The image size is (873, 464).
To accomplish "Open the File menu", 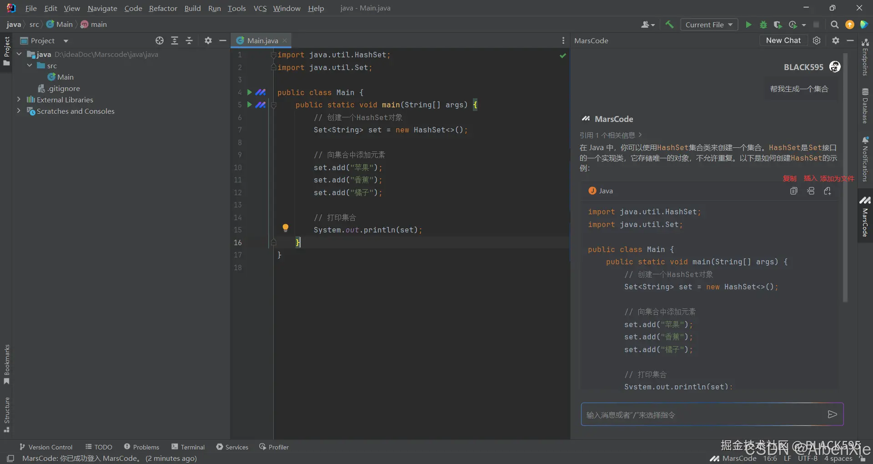I will pyautogui.click(x=31, y=8).
